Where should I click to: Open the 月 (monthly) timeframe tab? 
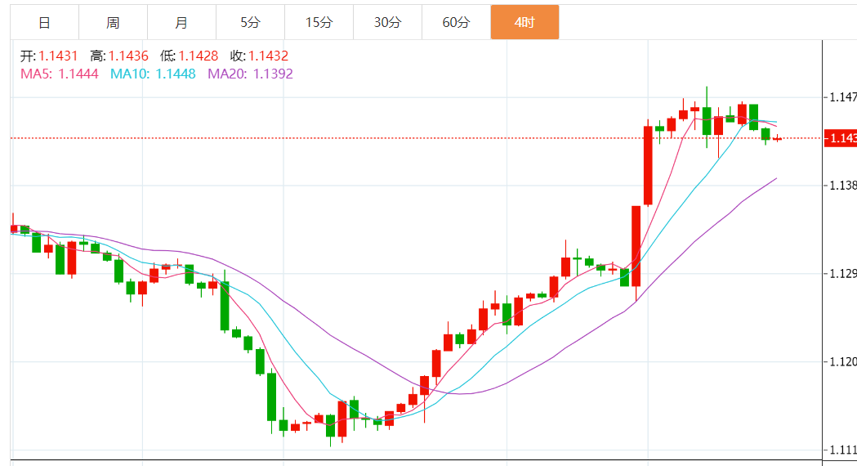pos(181,22)
